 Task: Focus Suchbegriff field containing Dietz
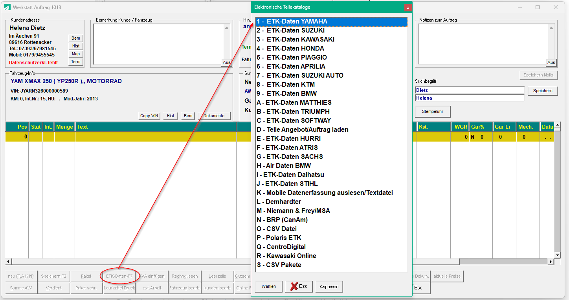click(470, 90)
